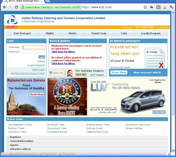Open Canceling E-Ticket guide

(57, 128)
